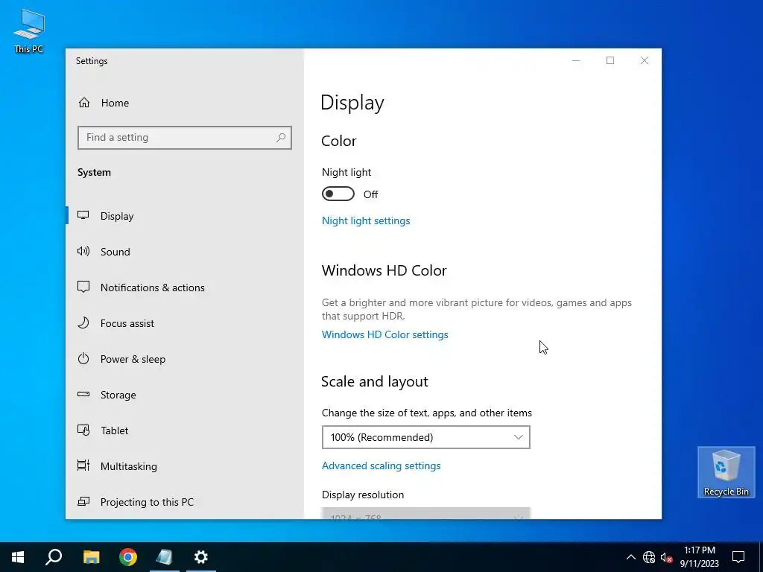This screenshot has width=763, height=572.
Task: Open Multitasking settings page
Action: 128,466
